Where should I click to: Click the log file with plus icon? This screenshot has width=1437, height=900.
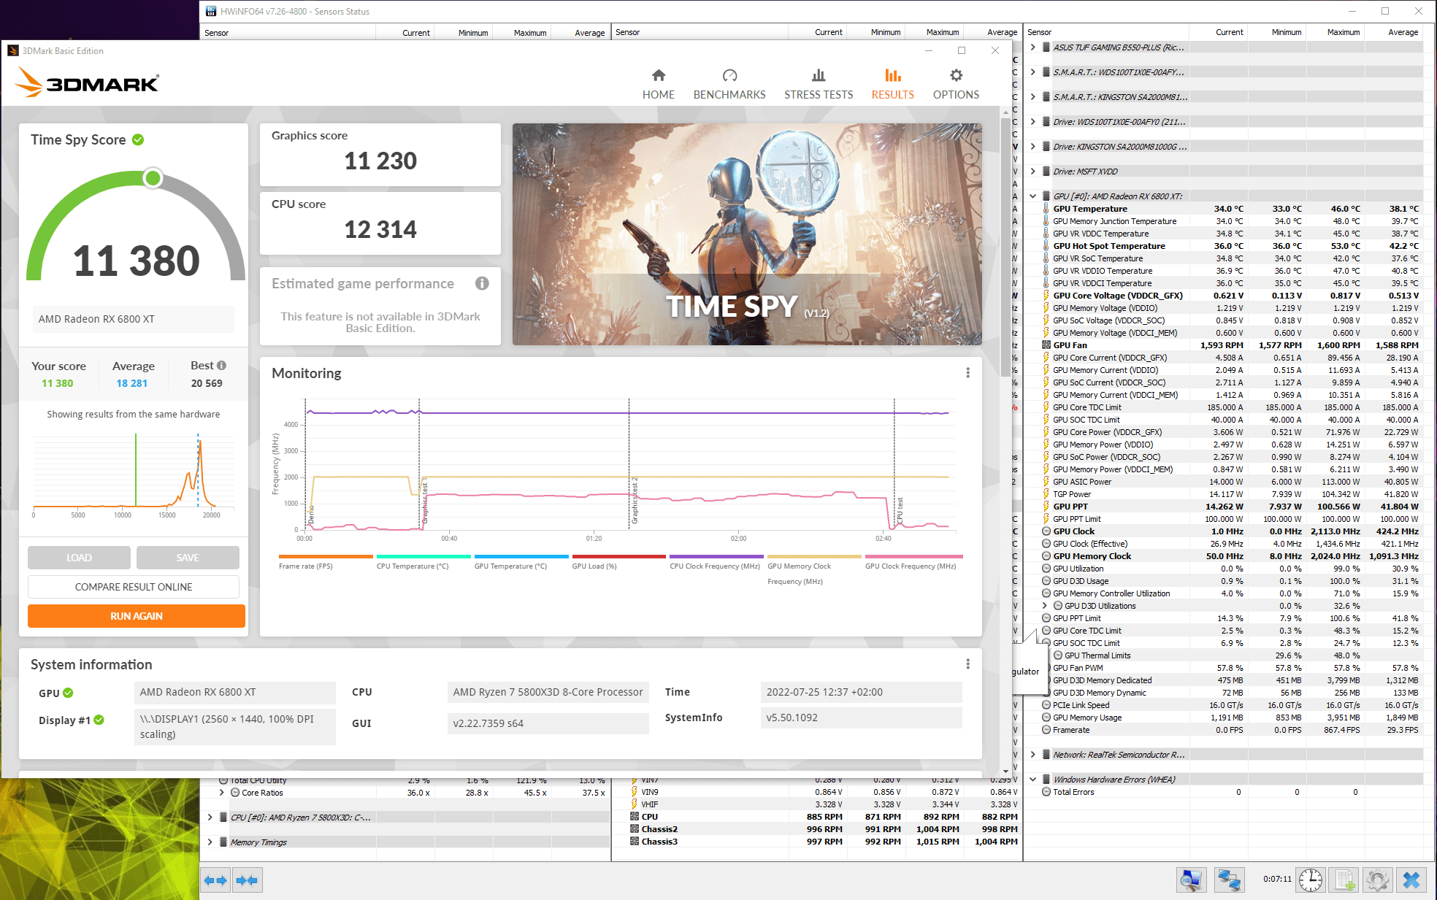click(x=1344, y=880)
